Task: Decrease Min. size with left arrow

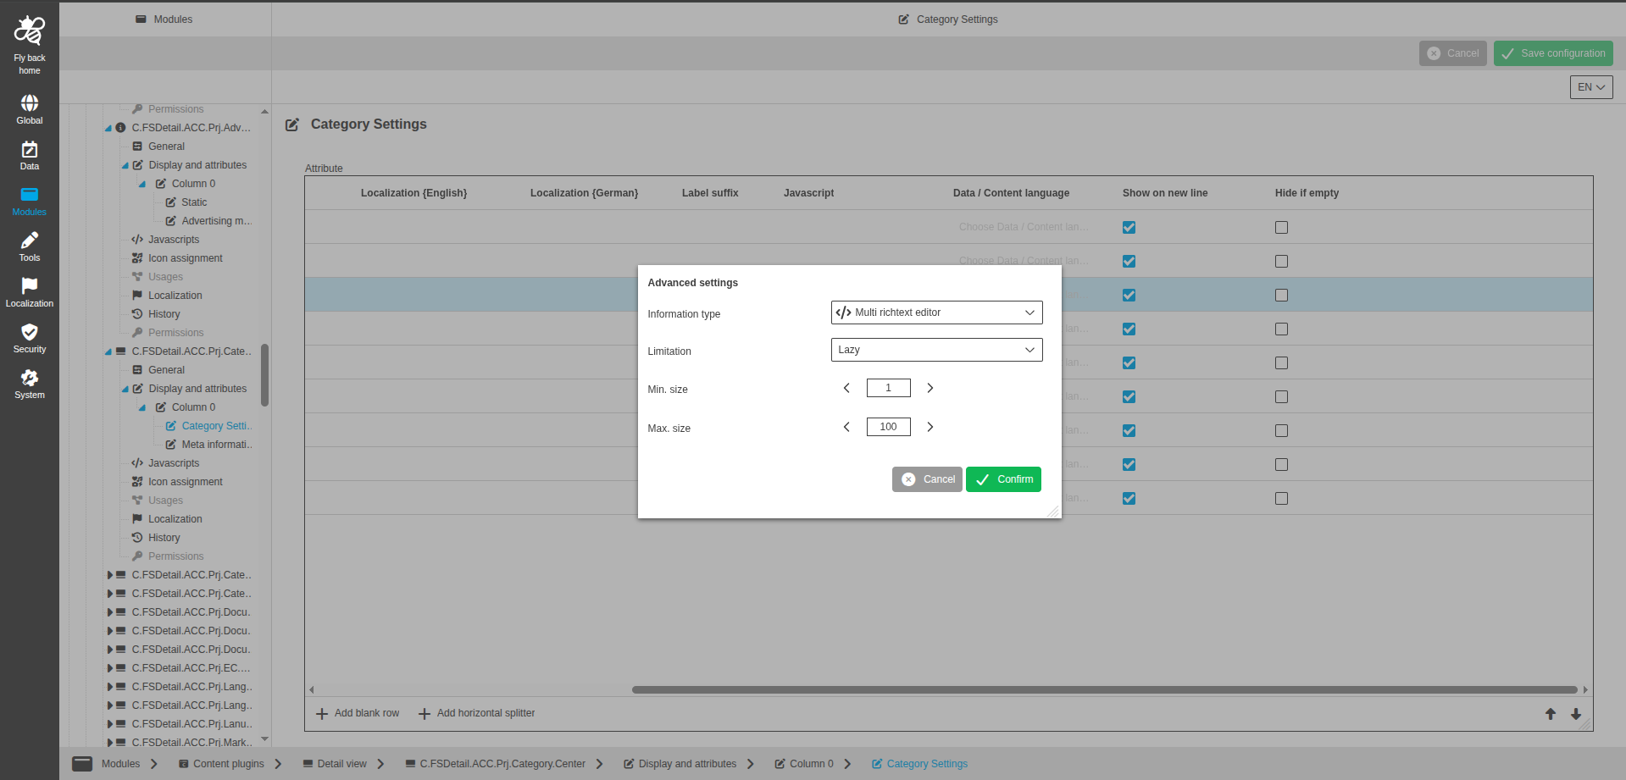Action: pyautogui.click(x=846, y=388)
